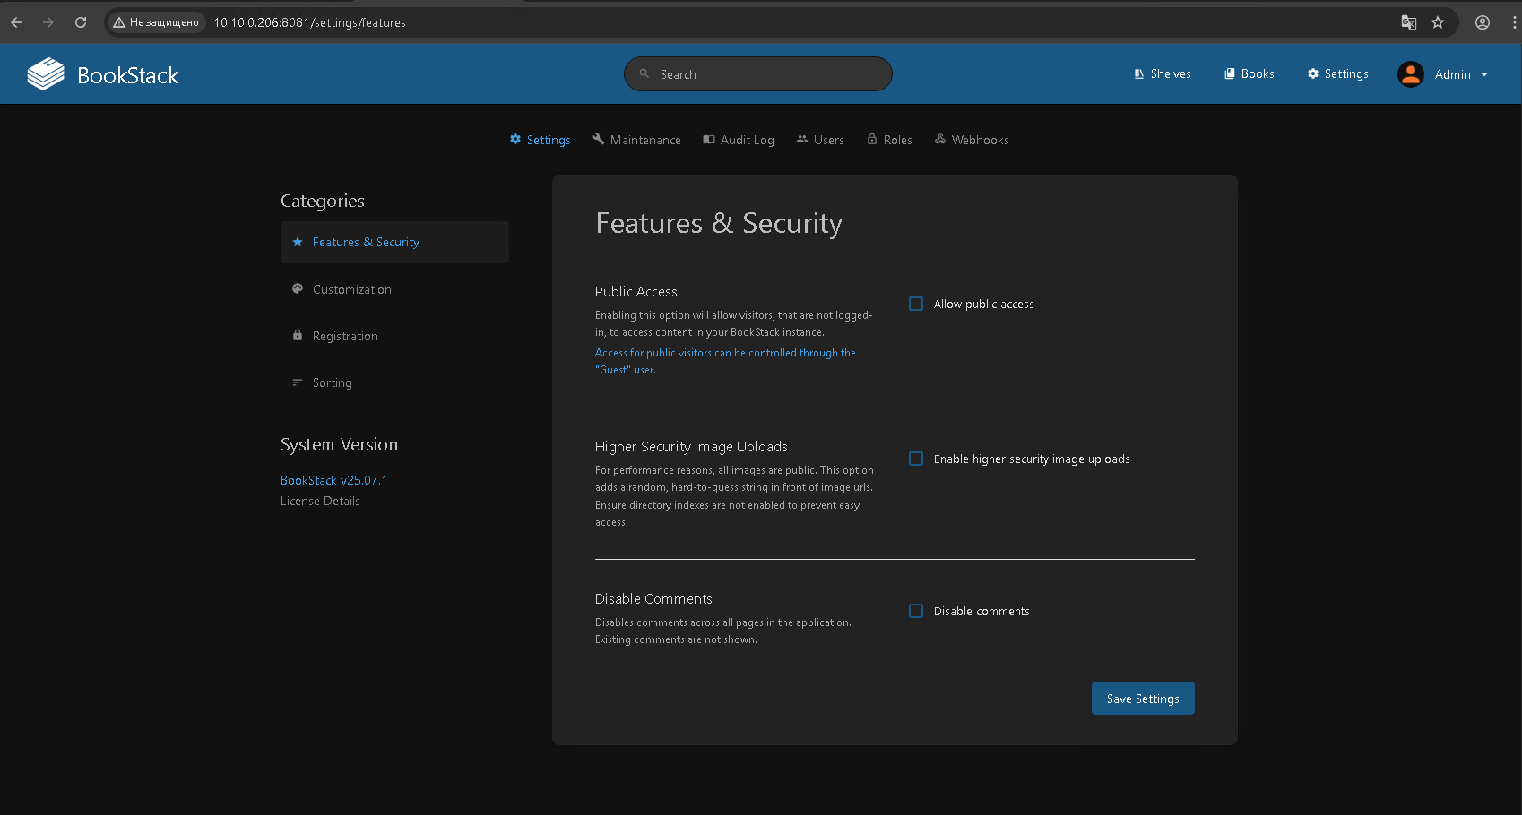Click the Users people icon
The width and height of the screenshot is (1522, 815).
[x=802, y=139]
